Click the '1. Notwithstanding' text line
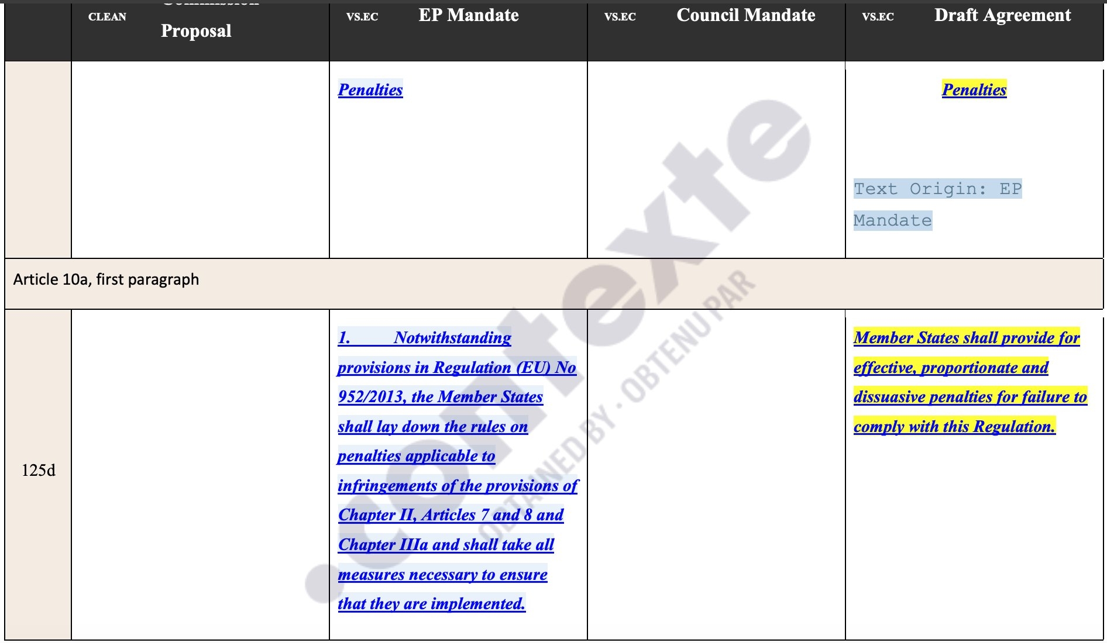1107x643 pixels. (424, 337)
